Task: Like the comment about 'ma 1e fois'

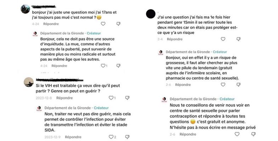Action: (x=233, y=39)
